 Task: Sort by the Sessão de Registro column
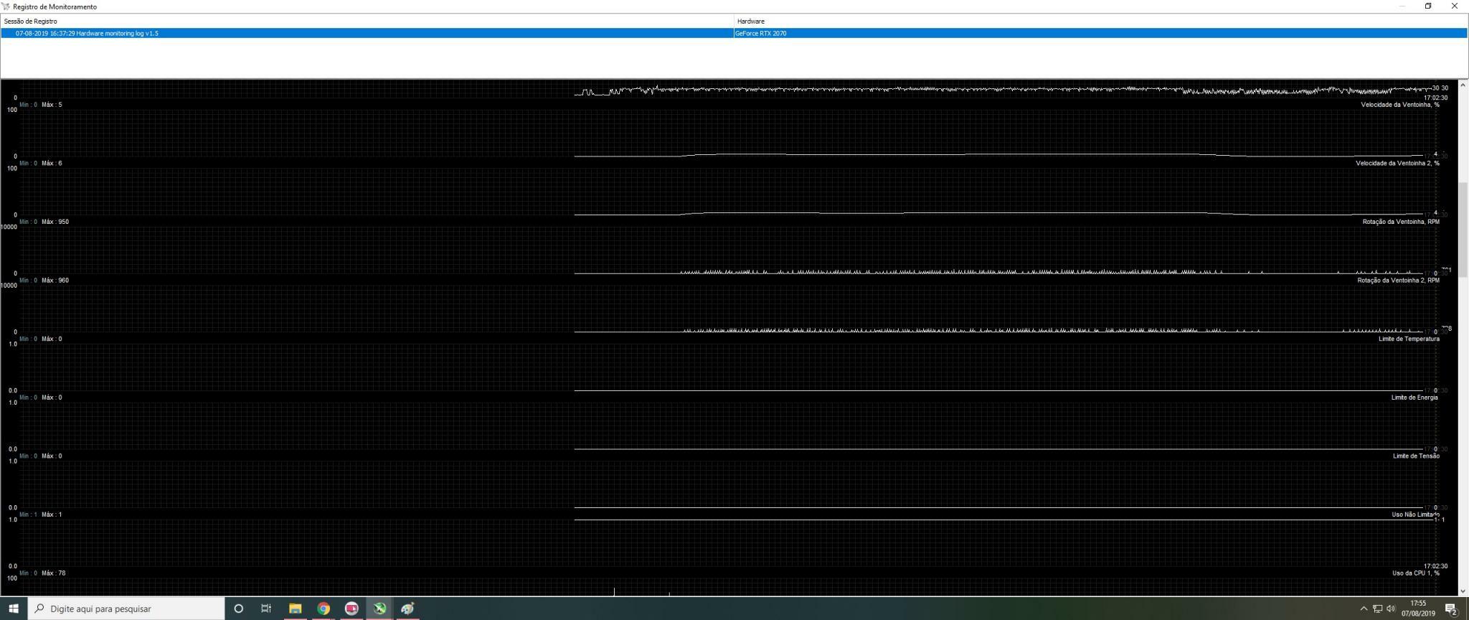click(367, 21)
